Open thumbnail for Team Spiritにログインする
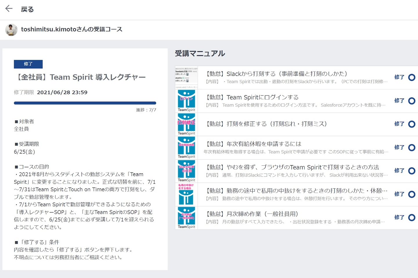The width and height of the screenshot is (418, 278). click(186, 101)
